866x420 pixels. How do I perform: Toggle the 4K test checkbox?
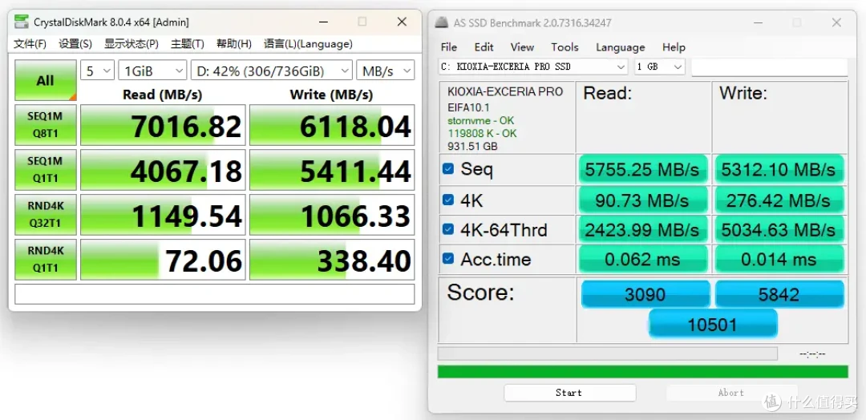point(448,200)
